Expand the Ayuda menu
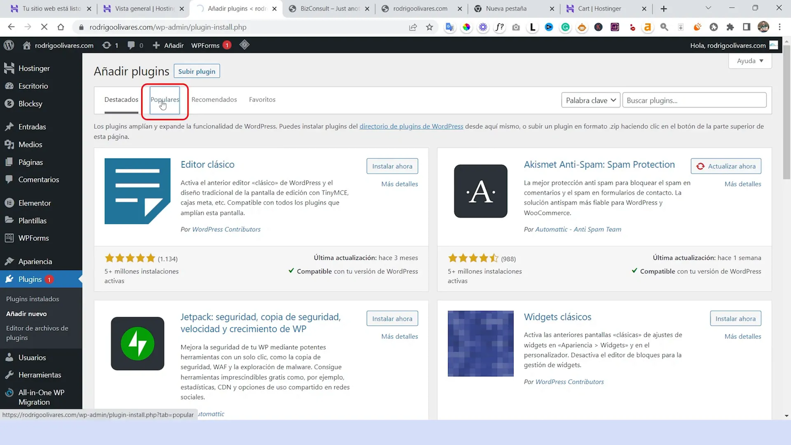This screenshot has width=791, height=445. [749, 61]
